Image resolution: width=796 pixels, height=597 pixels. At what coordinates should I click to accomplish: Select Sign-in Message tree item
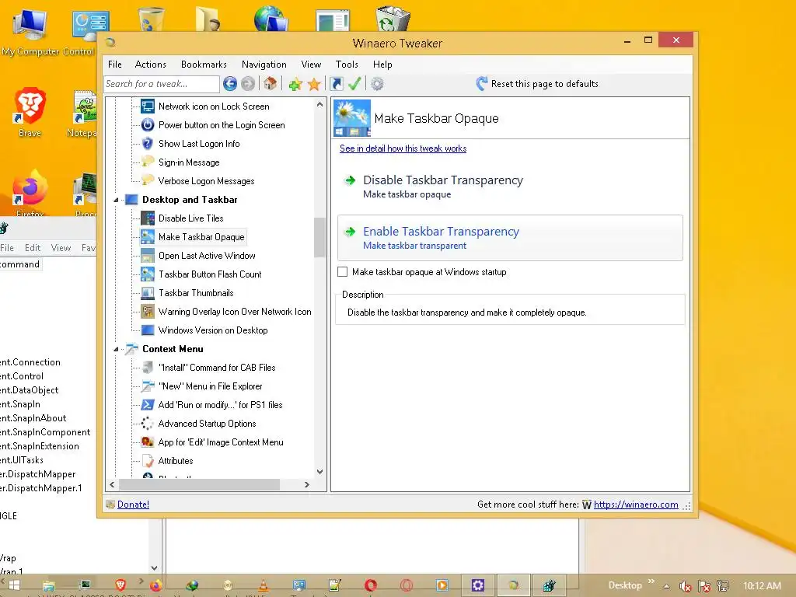(189, 162)
